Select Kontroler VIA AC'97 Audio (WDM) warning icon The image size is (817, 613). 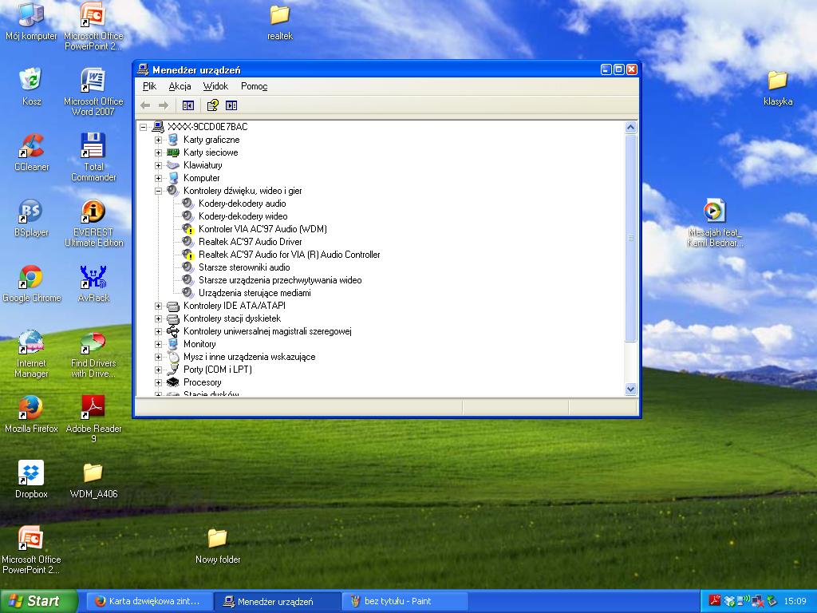[x=188, y=229]
